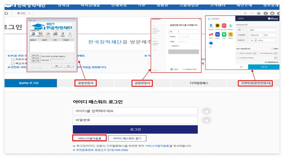Select removable disk icon in certificate dialog

tap(41, 34)
